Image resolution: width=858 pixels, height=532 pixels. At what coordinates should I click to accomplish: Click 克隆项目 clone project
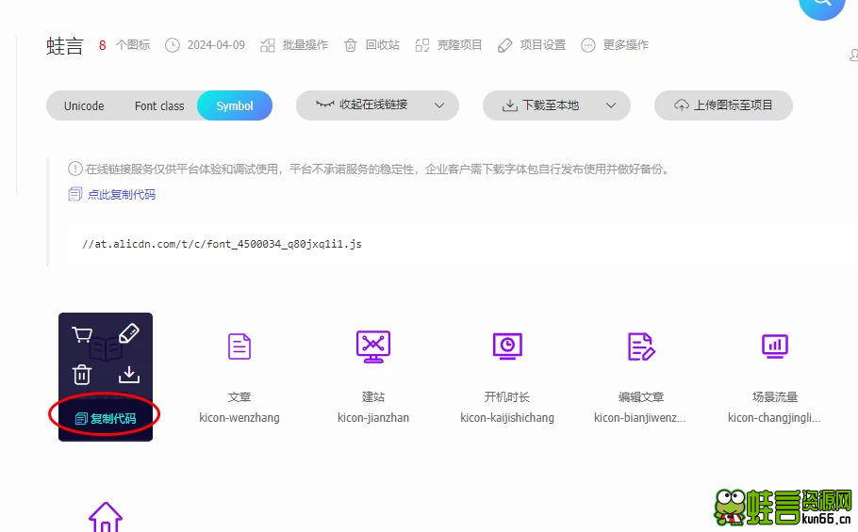(448, 45)
